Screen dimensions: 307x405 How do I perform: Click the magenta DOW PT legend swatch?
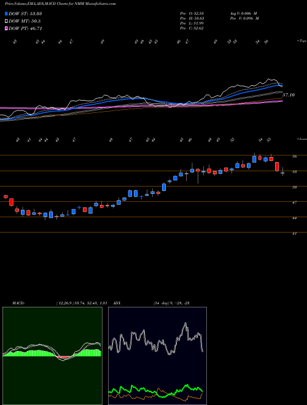tap(7, 29)
